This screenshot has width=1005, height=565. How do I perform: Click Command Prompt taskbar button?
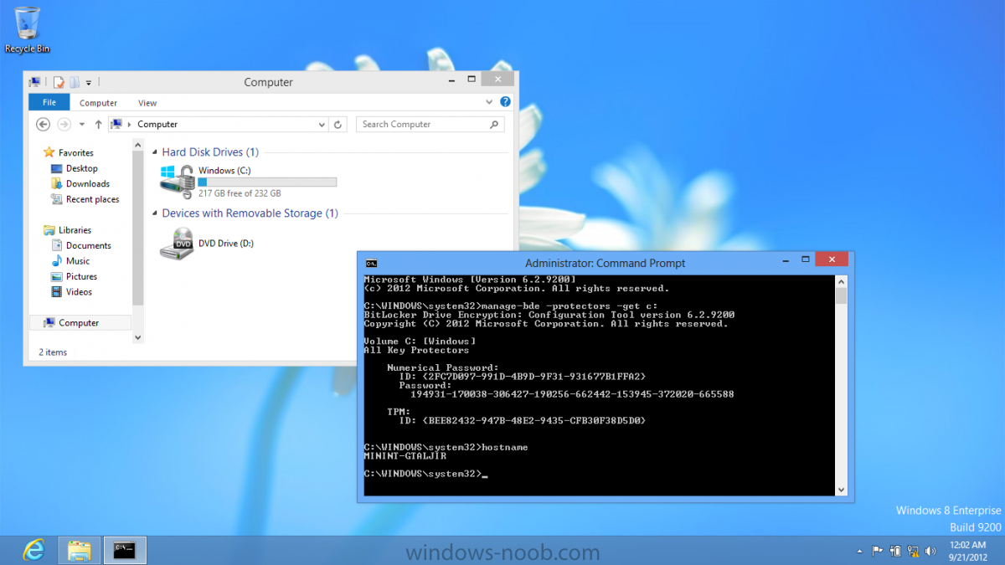pyautogui.click(x=125, y=550)
